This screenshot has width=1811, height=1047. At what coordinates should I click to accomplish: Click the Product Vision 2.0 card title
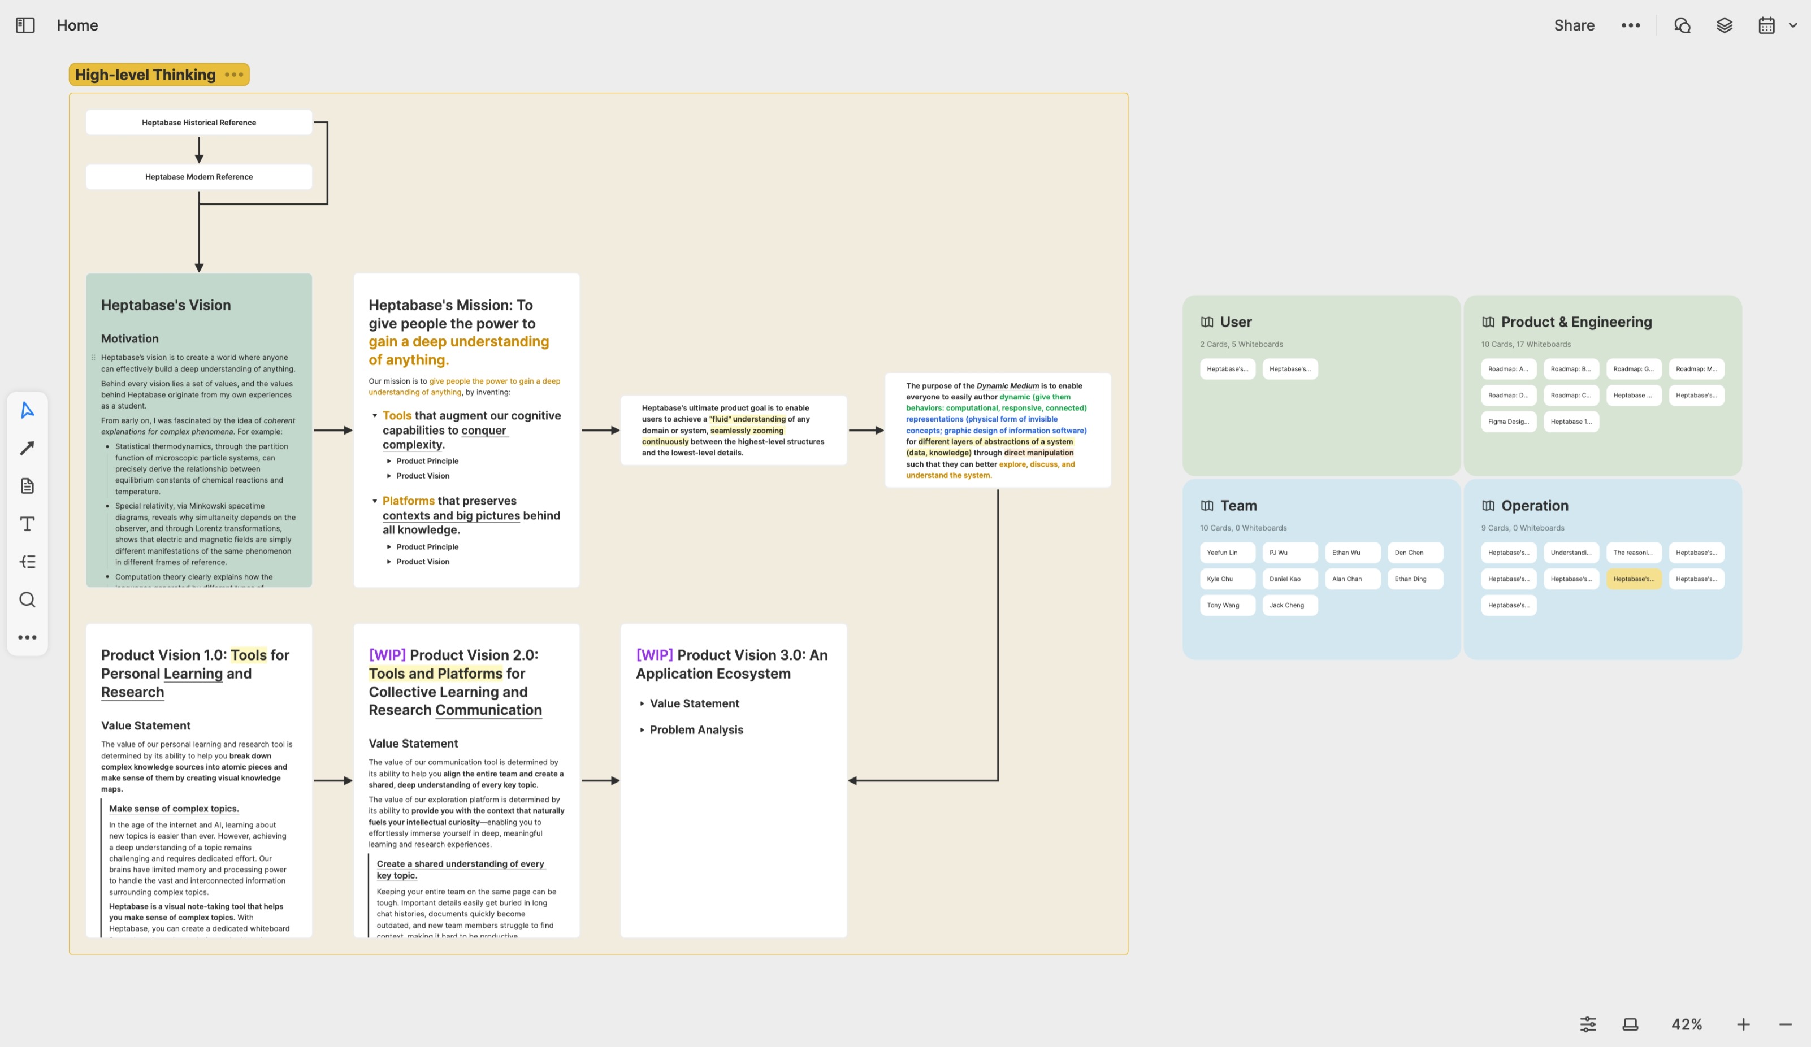[x=456, y=683]
